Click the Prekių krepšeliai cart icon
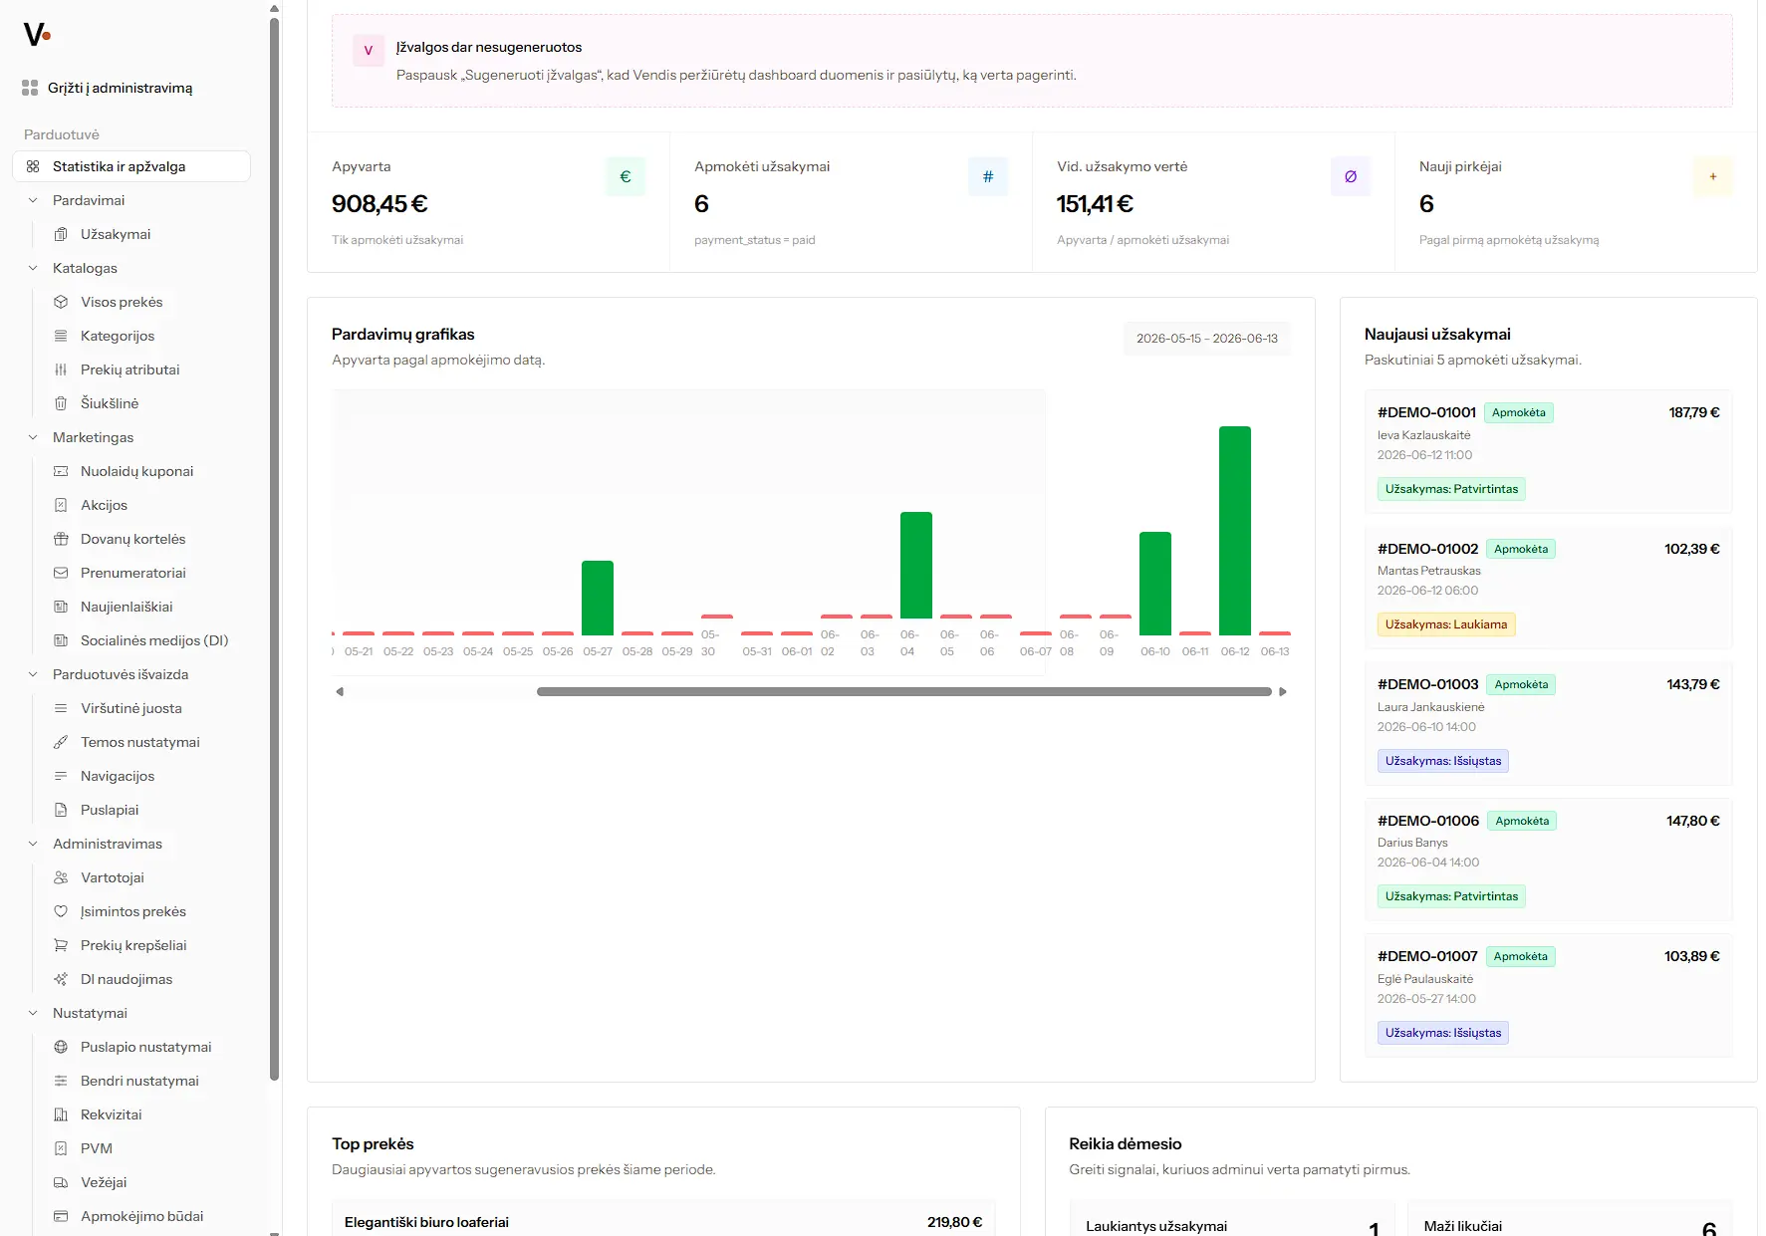Viewport: 1766px width, 1236px height. pyautogui.click(x=61, y=945)
